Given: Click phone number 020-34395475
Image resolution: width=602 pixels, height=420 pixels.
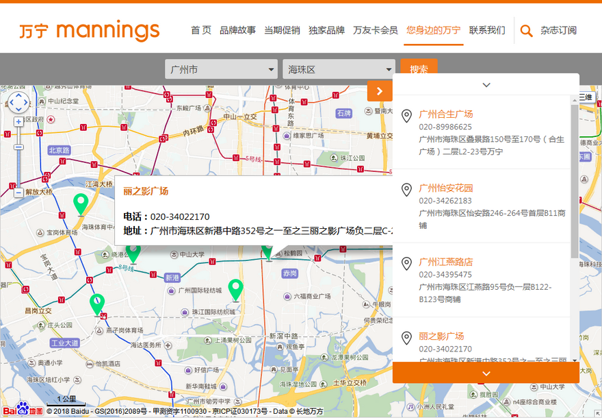Looking at the screenshot, I should 445,275.
